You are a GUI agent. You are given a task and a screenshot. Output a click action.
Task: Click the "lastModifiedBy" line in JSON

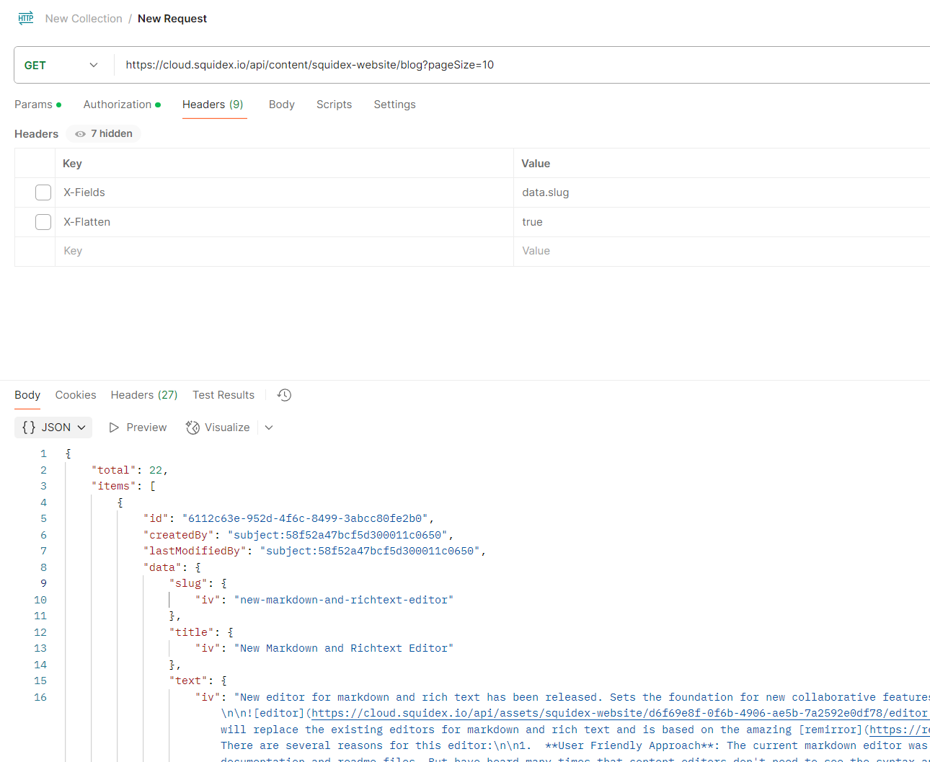pyautogui.click(x=315, y=551)
